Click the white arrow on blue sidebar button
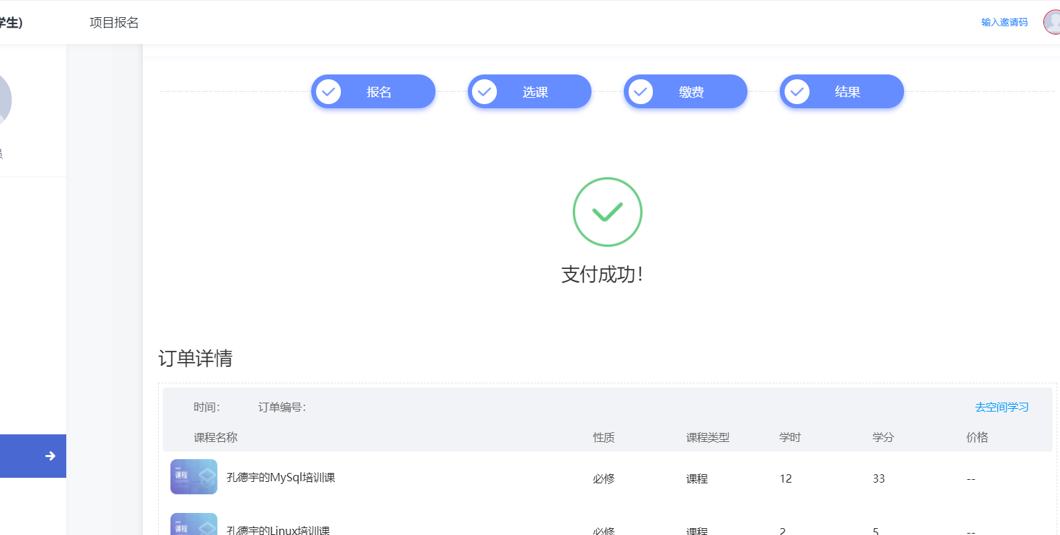 click(x=50, y=456)
